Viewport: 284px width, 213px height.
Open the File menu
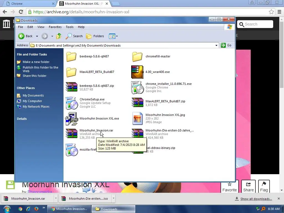coord(21,27)
